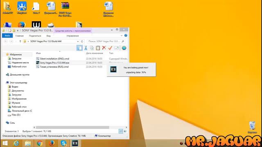Switch to details view in status bar

(121, 131)
